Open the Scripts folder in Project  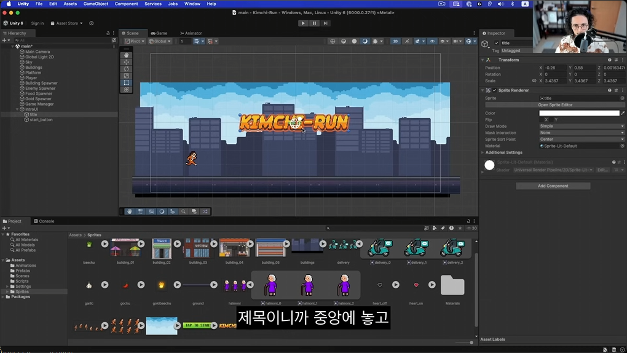coord(22,282)
